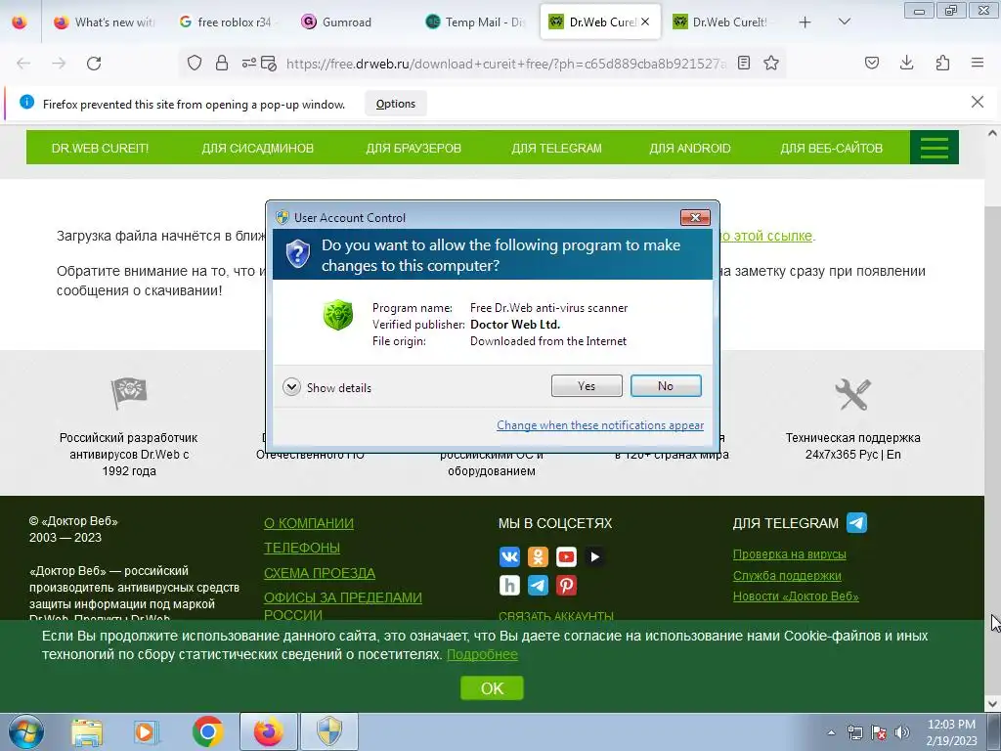The height and width of the screenshot is (751, 1001).
Task: Open the Extensions puzzle icon
Action: pyautogui.click(x=942, y=63)
